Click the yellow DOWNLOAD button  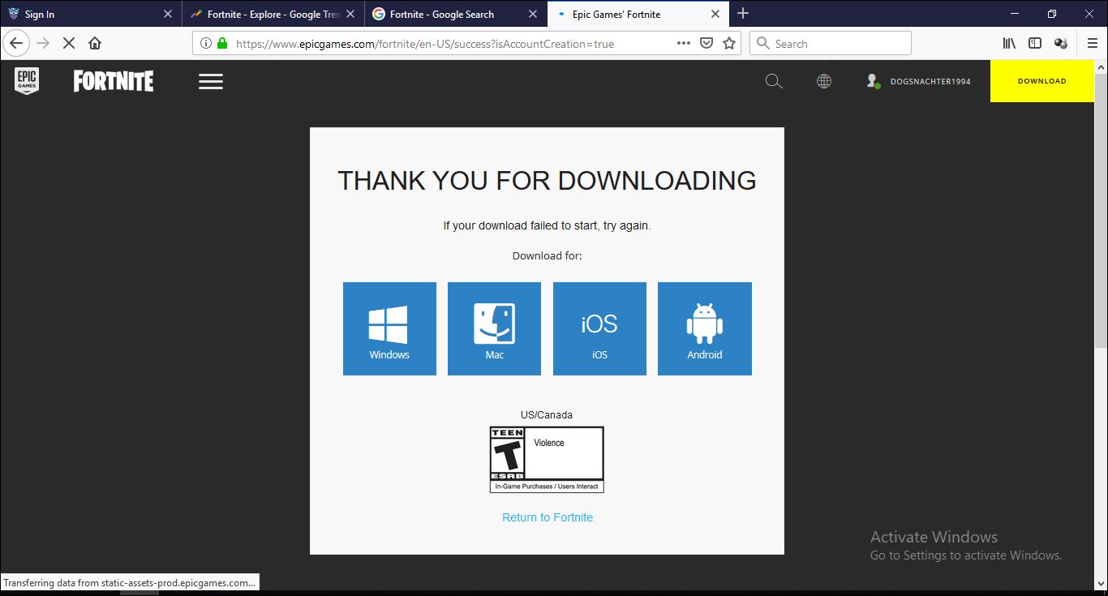coord(1042,81)
